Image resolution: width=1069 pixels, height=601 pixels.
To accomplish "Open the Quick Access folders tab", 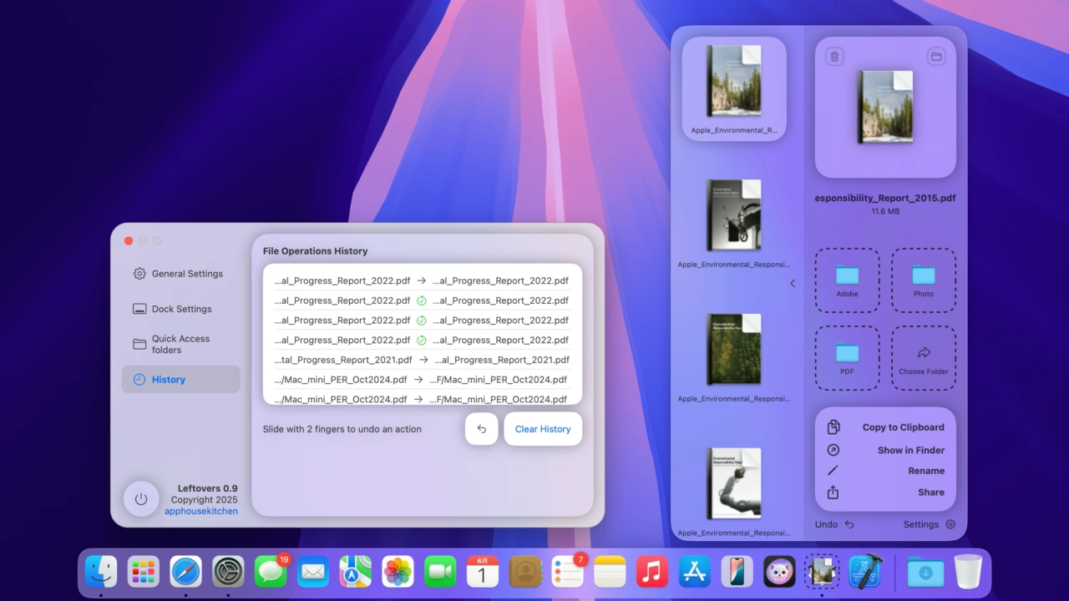I will (x=180, y=344).
